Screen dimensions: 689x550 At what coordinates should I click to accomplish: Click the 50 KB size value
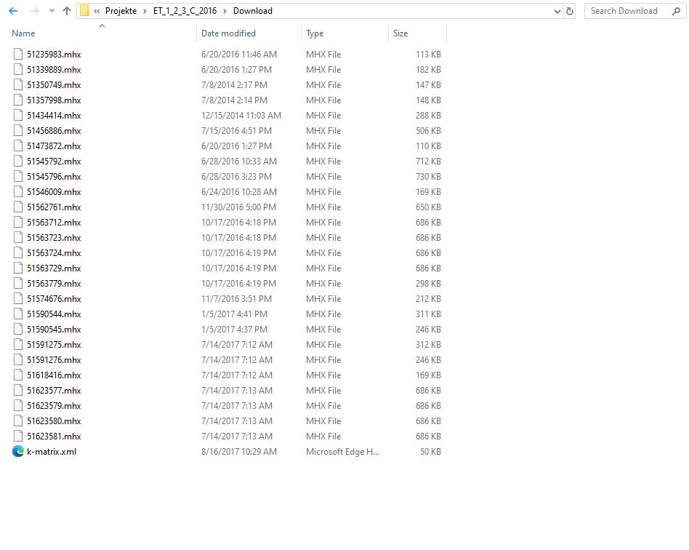click(430, 452)
